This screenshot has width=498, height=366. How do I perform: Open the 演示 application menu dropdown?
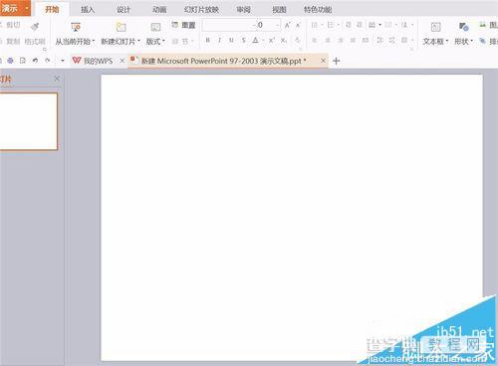(27, 8)
